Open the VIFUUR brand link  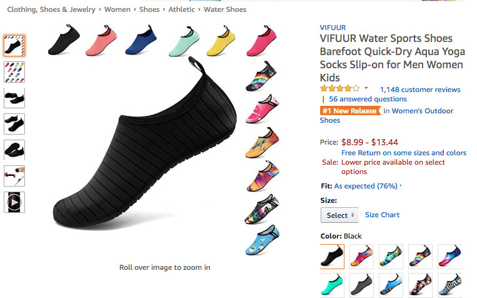pyautogui.click(x=332, y=28)
